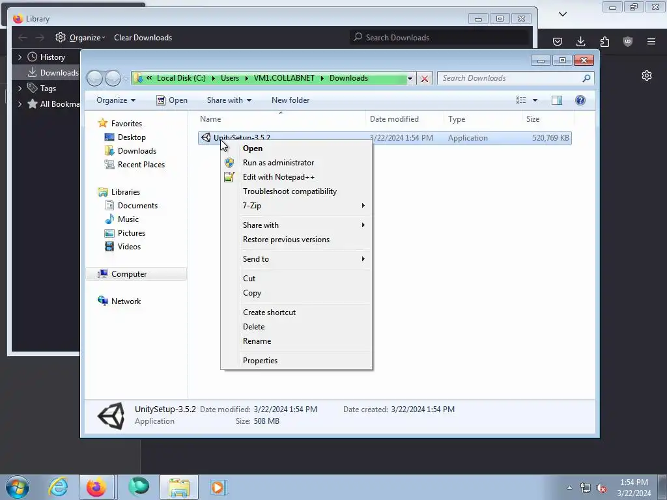The image size is (667, 500).
Task: Open the Send to submenu
Action: pyautogui.click(x=296, y=259)
